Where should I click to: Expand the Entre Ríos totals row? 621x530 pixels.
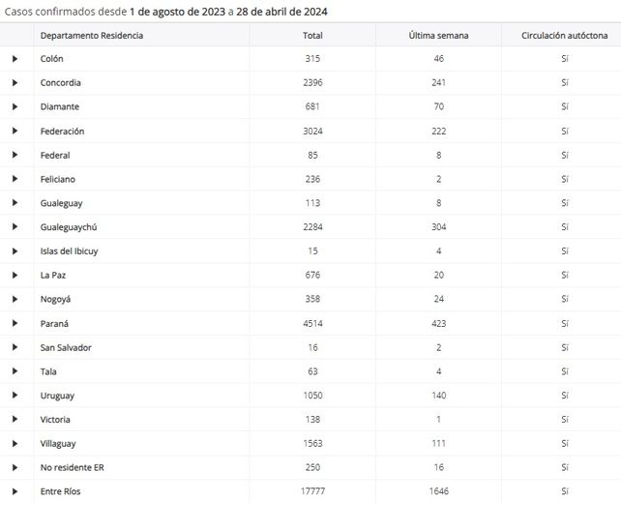[15, 492]
